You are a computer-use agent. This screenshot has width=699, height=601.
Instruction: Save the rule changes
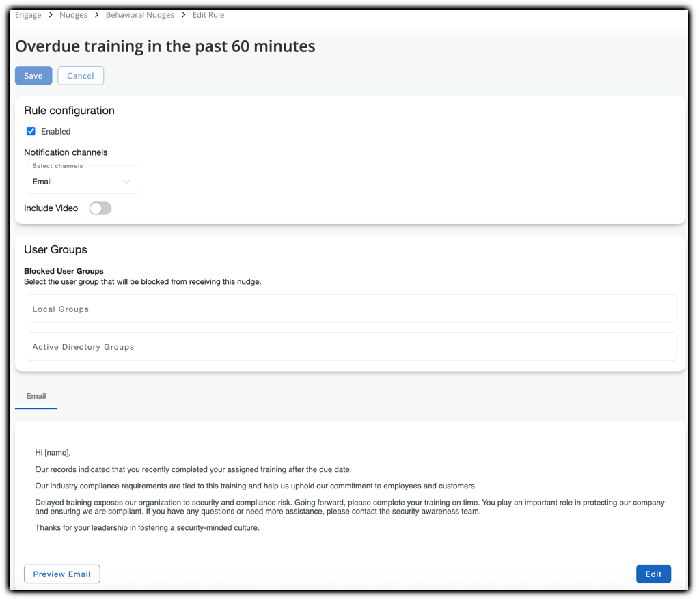tap(33, 76)
